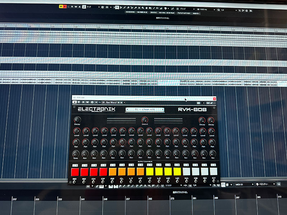Viewport: 287px width, 215px height.
Task: Select the Zoom magnifier tool in top toolbar
Action: (x=143, y=8)
